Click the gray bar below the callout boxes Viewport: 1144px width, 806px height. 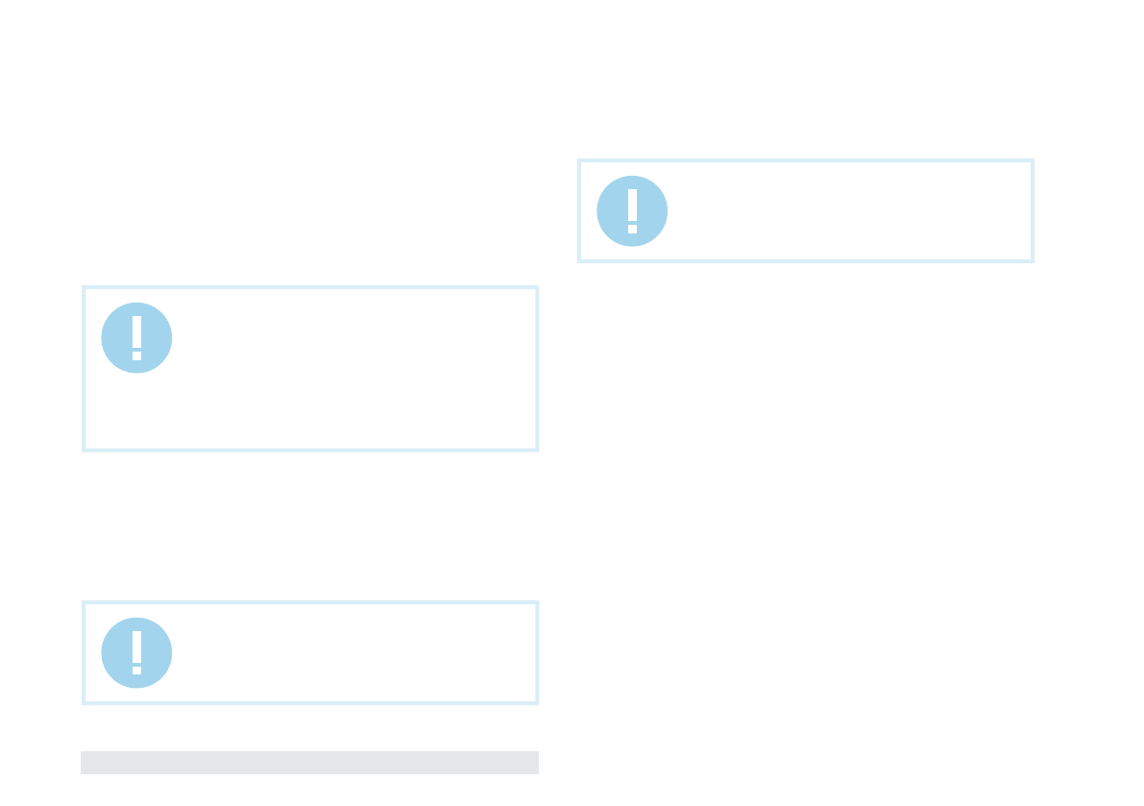pos(309,762)
